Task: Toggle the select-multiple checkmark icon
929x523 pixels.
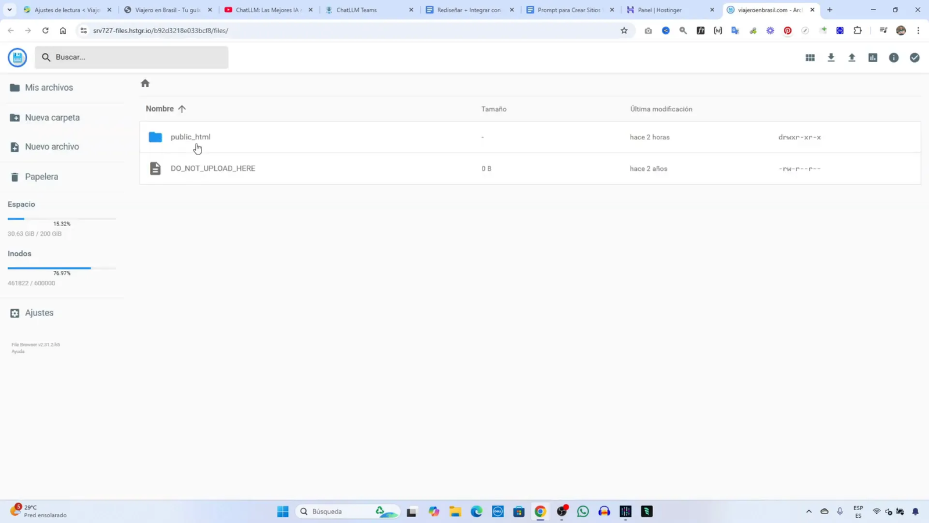Action: click(914, 58)
